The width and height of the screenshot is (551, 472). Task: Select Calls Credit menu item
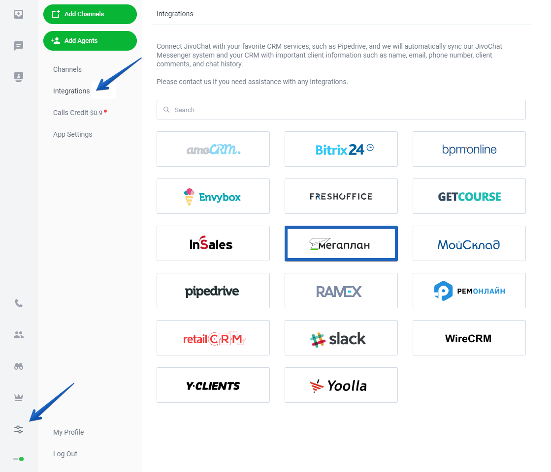78,113
